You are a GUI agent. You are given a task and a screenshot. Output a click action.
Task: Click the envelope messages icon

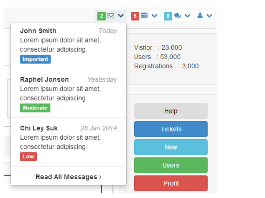click(x=111, y=16)
